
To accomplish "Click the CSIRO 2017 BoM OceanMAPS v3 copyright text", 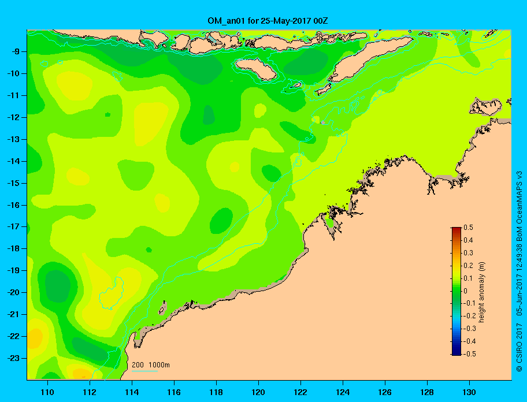I will 519,271.
